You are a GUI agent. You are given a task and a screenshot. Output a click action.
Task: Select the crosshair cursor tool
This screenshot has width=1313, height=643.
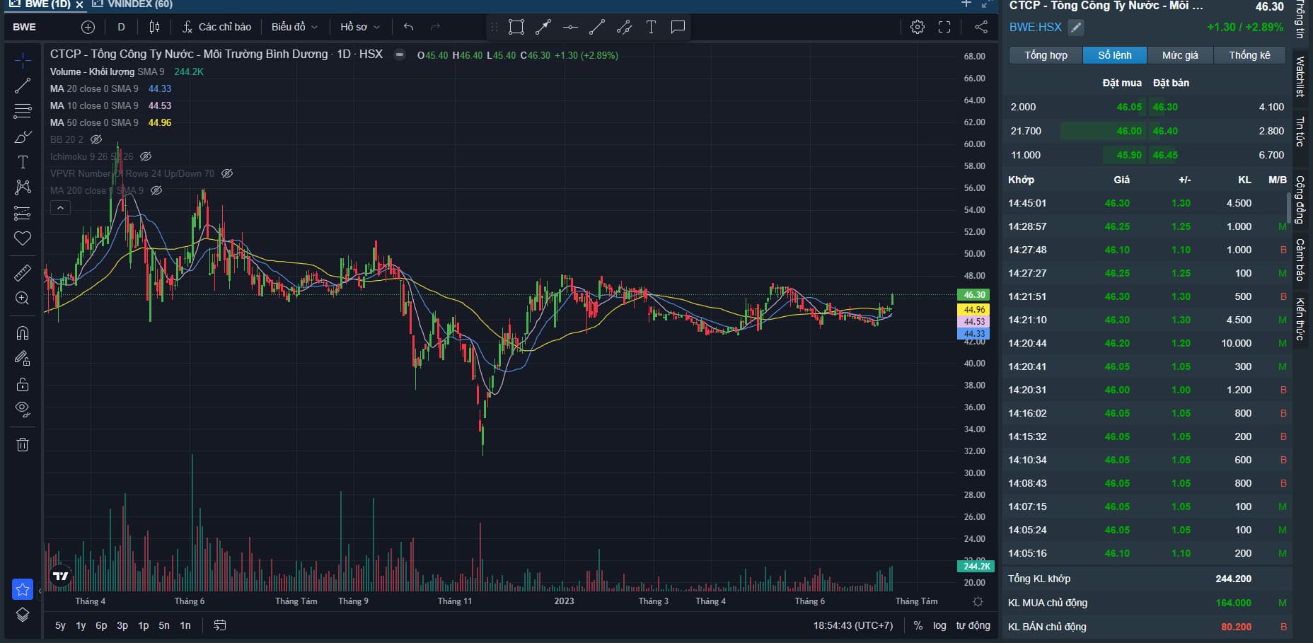23,60
